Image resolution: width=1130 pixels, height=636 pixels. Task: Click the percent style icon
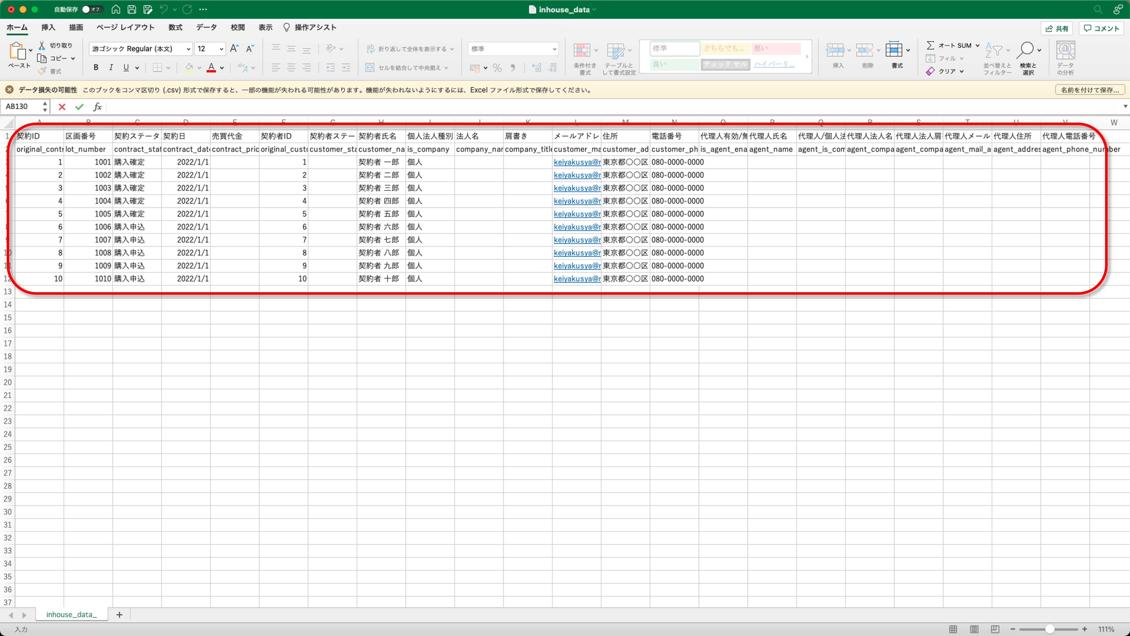click(497, 68)
